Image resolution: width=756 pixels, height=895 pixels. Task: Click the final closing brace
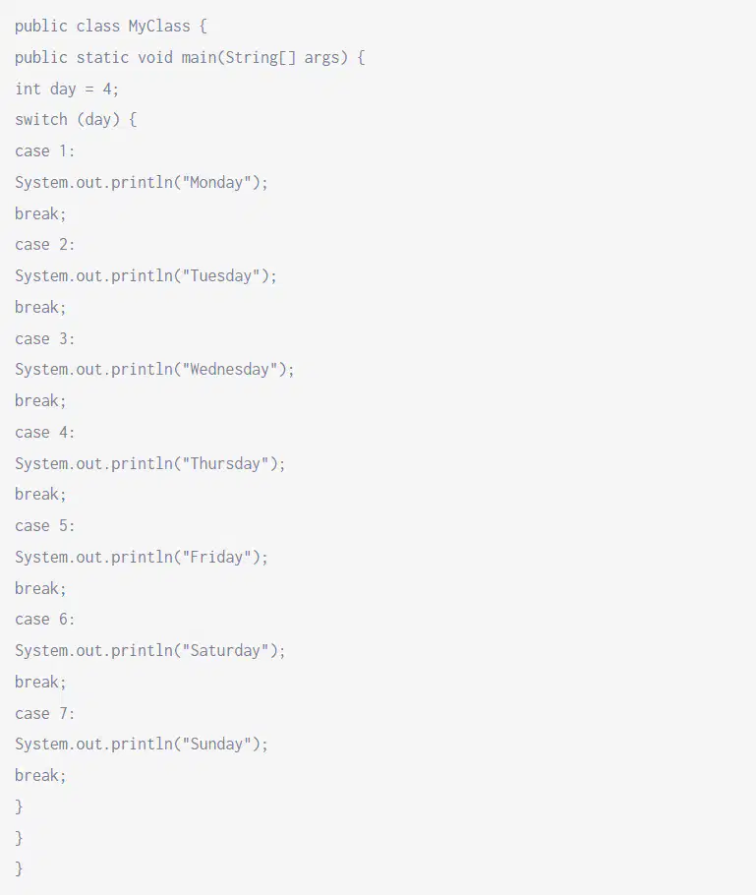click(x=19, y=868)
